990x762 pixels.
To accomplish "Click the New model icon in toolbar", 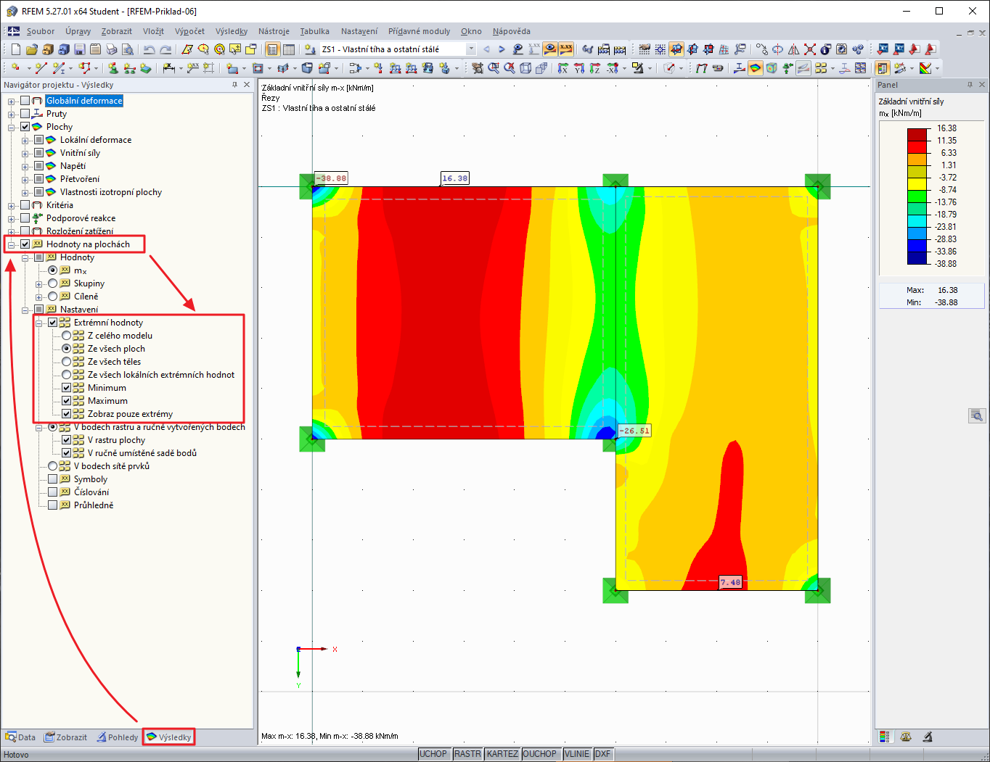I will point(16,49).
